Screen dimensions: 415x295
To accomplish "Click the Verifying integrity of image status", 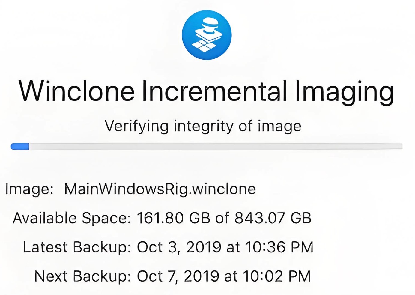I will [x=203, y=126].
